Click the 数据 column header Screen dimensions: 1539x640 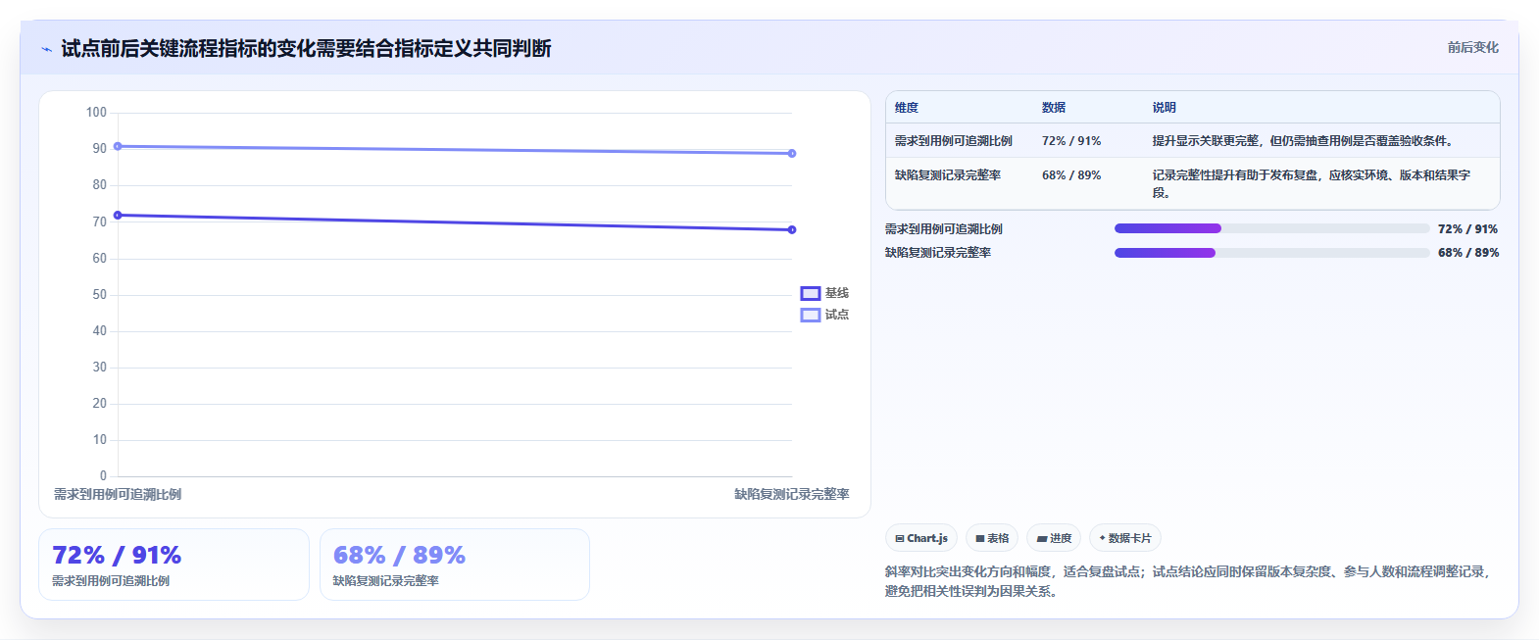pos(1054,108)
